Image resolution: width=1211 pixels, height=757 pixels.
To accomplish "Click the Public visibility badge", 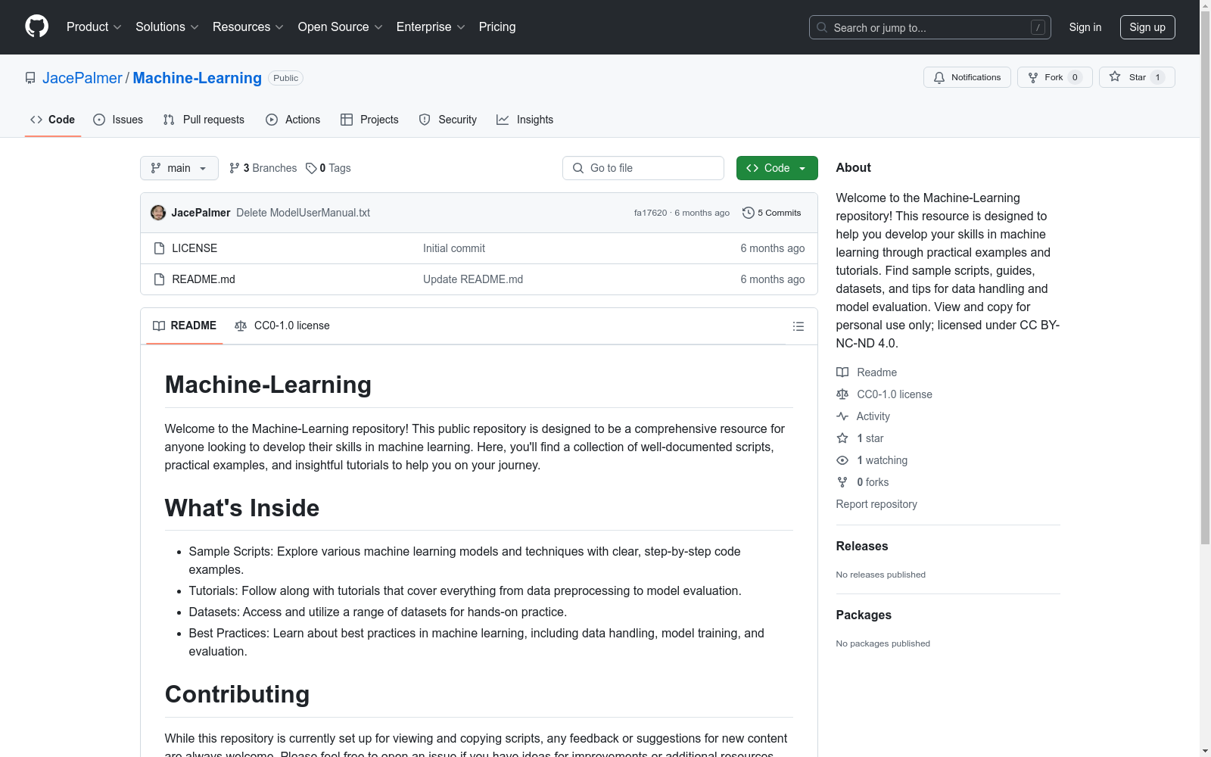I will (286, 78).
